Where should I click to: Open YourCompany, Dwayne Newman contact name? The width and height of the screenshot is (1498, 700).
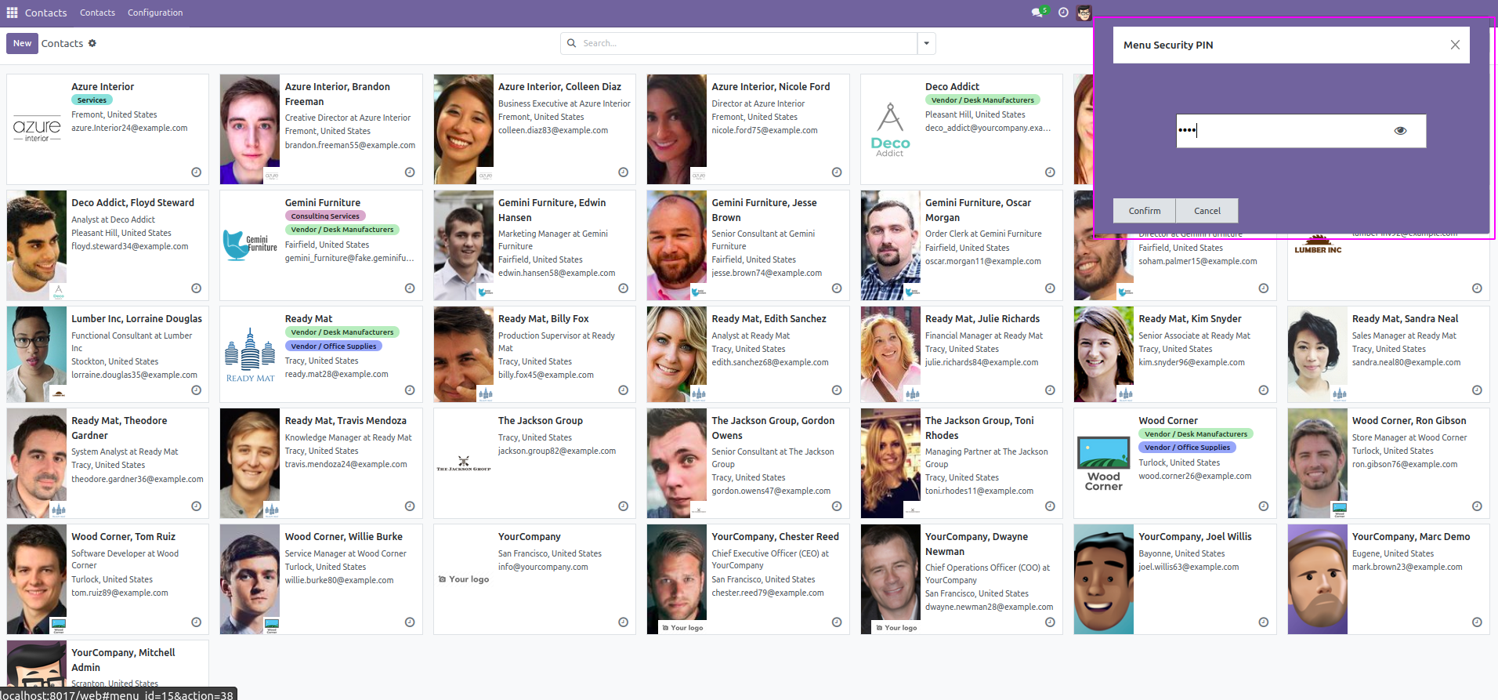pos(976,544)
